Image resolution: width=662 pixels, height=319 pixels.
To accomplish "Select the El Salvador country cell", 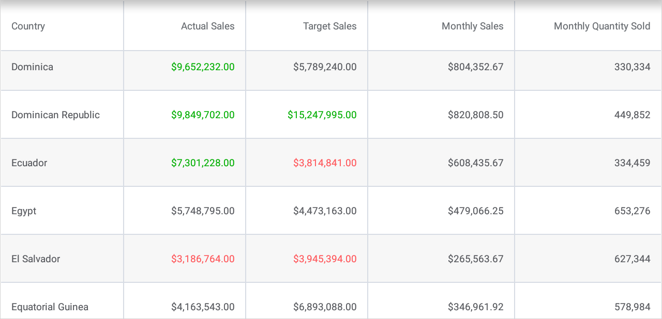I will [x=36, y=259].
